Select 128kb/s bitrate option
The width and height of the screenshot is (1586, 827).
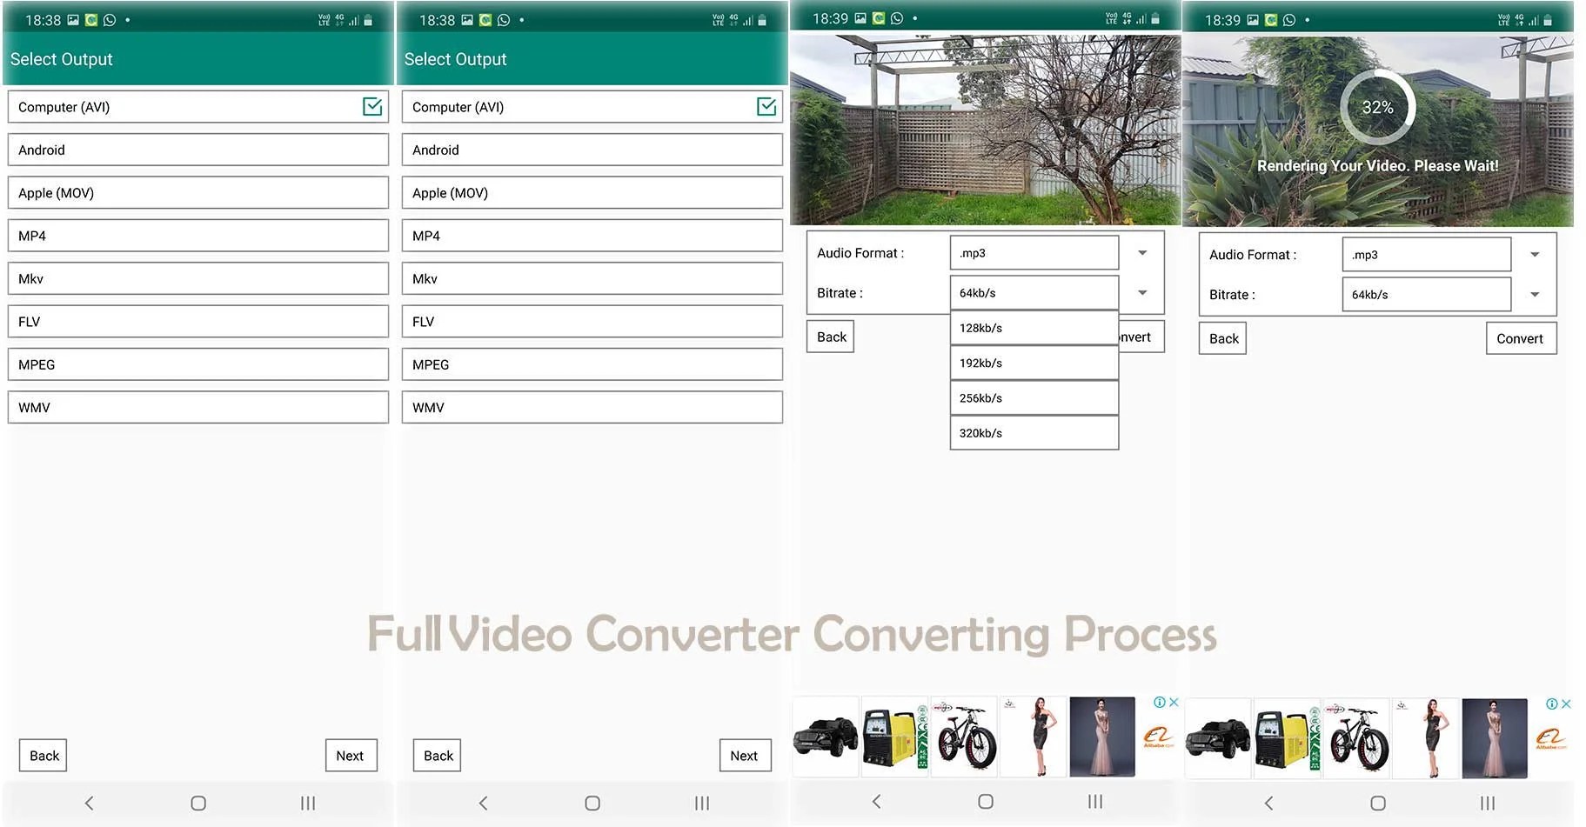click(x=1034, y=328)
